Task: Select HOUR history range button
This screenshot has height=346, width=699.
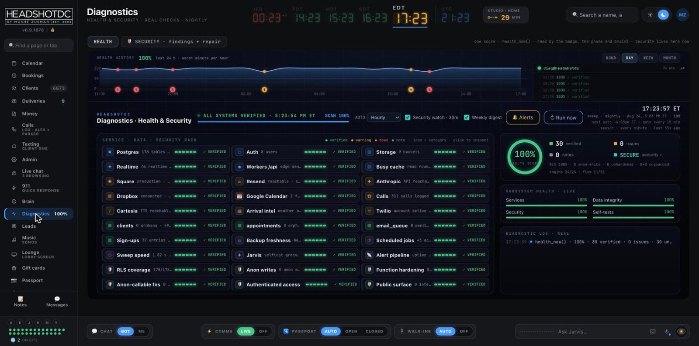Action: pyautogui.click(x=611, y=58)
